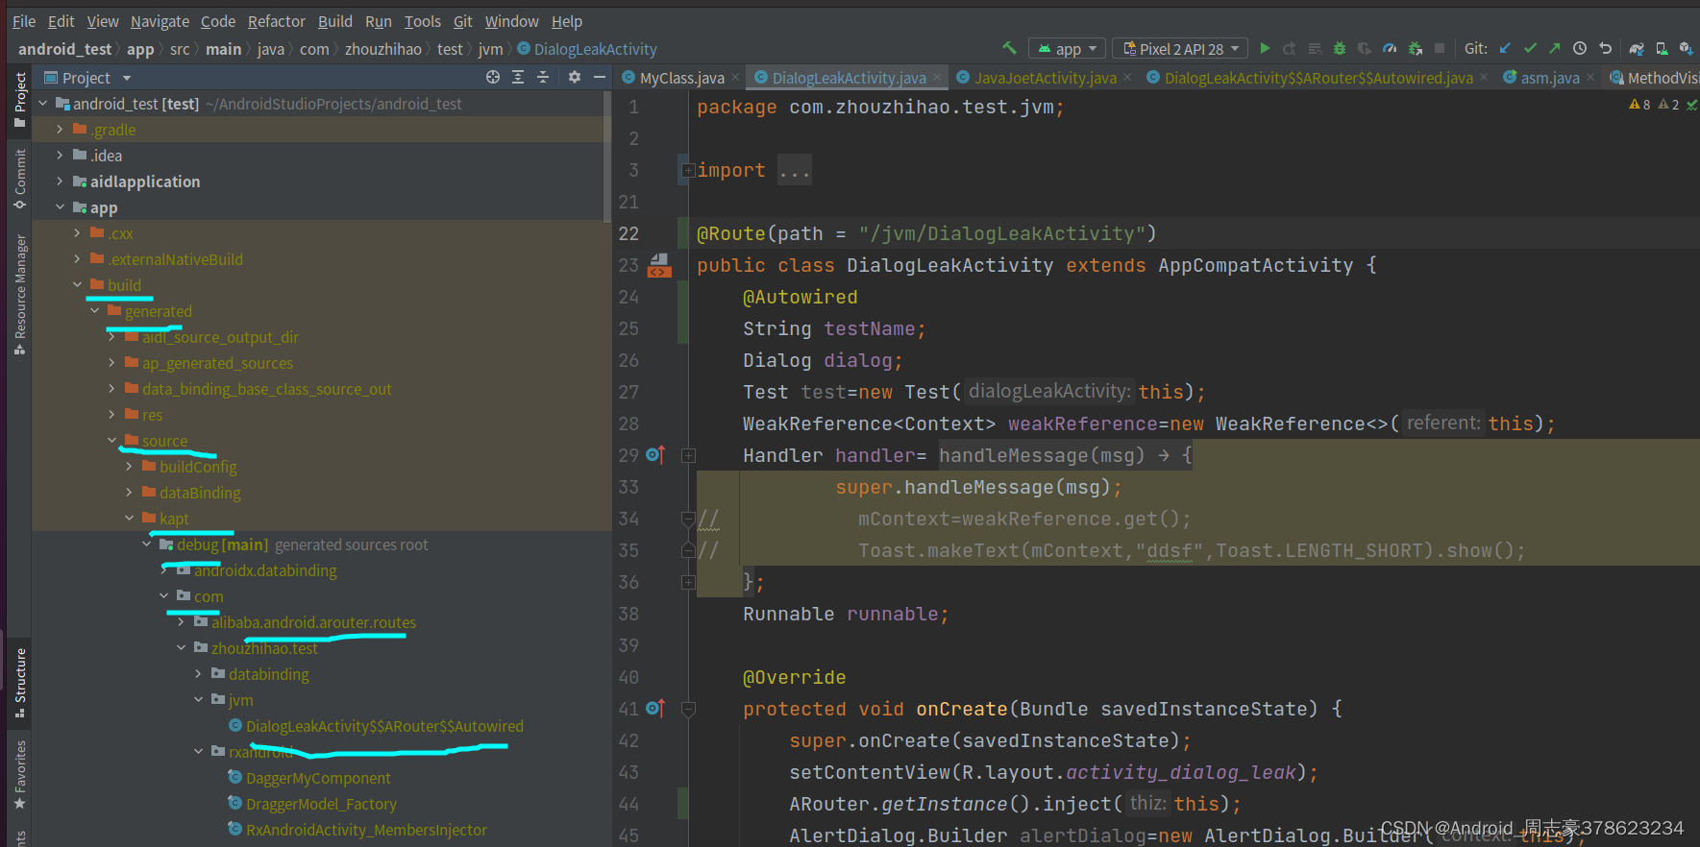Screen dimensions: 1700x847
Task: Open the Commit tool window side tab
Action: [19, 179]
